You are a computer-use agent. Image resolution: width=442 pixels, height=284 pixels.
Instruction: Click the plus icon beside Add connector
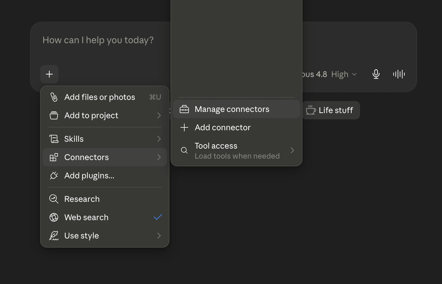[x=184, y=127]
